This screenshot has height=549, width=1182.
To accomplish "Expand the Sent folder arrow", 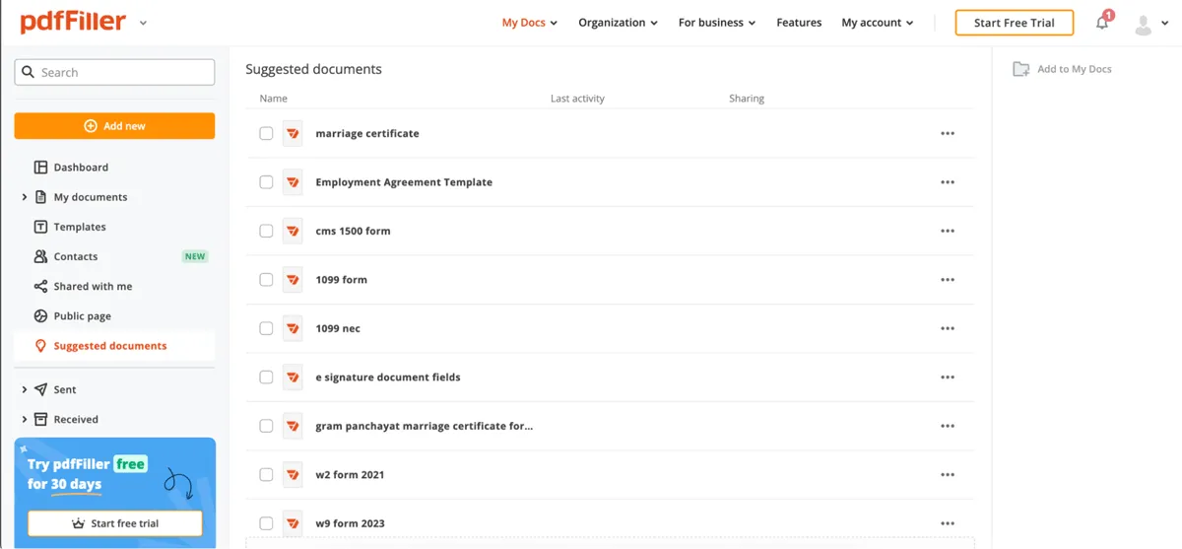I will coord(24,389).
